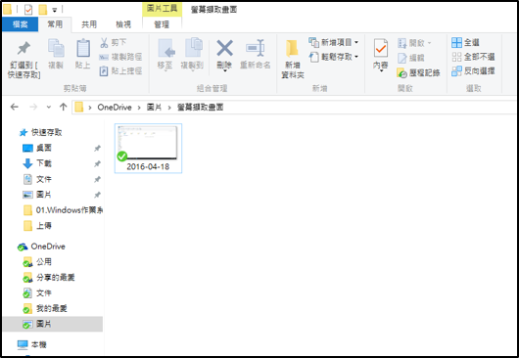Switch to the Share (共用) tab
519x358 pixels.
click(89, 24)
